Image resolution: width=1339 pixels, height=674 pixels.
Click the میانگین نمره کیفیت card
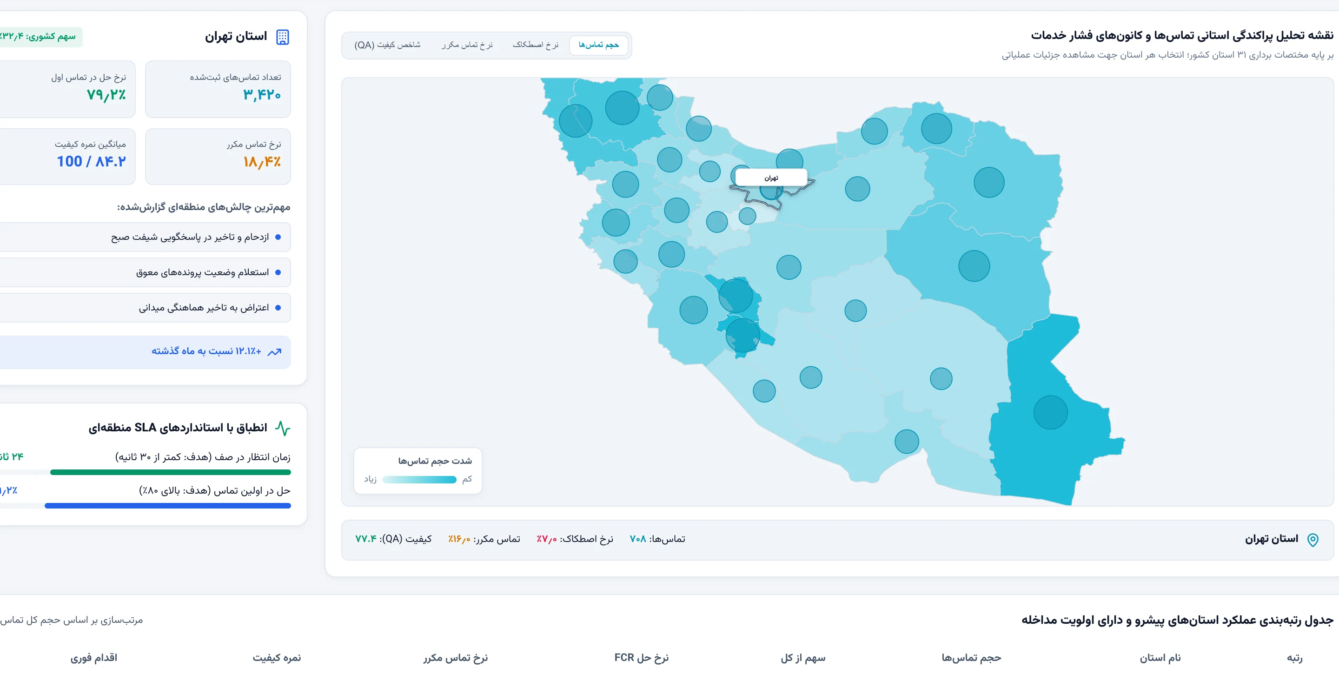pos(66,157)
